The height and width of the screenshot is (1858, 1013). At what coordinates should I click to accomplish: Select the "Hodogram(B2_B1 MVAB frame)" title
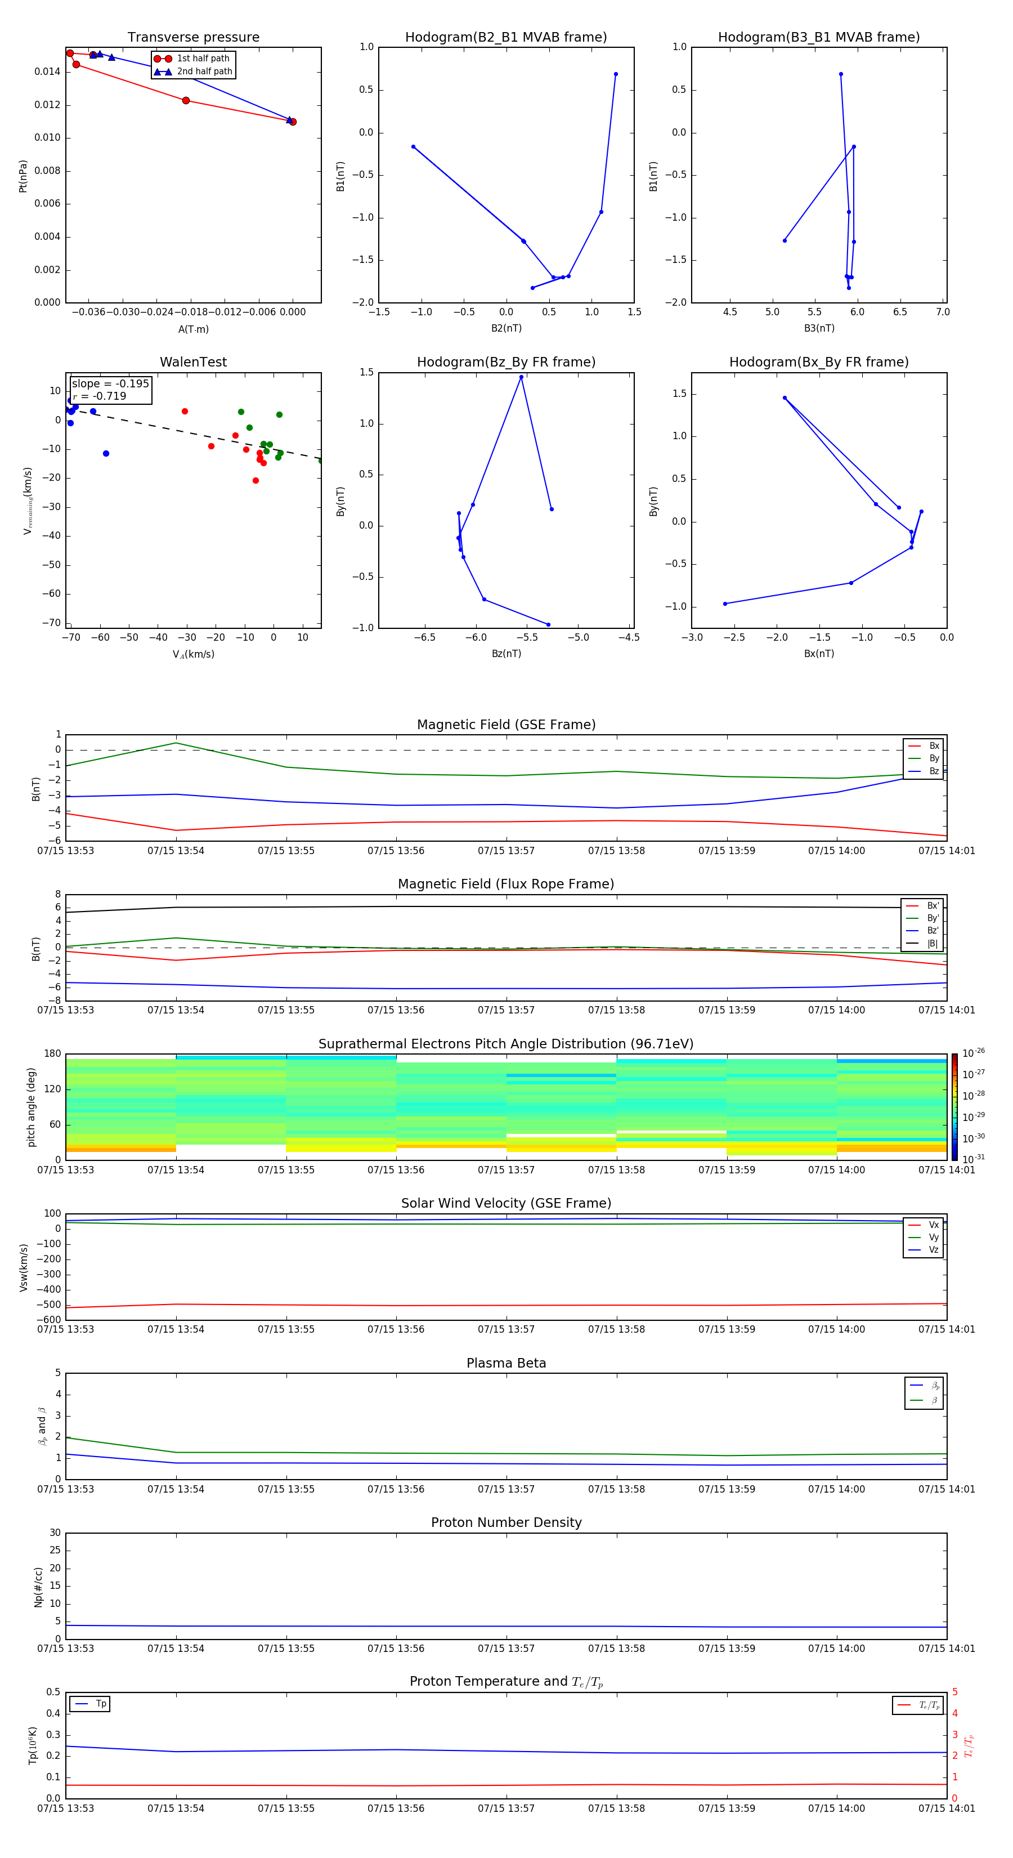click(x=506, y=37)
